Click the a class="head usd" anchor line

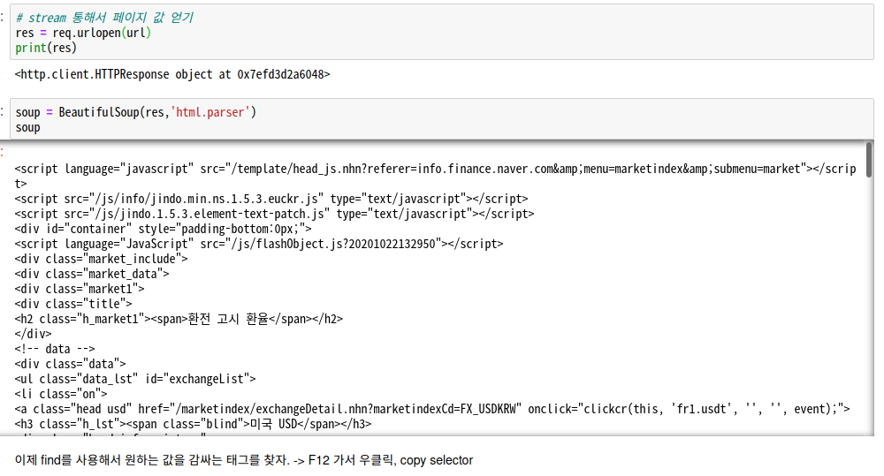coord(432,409)
